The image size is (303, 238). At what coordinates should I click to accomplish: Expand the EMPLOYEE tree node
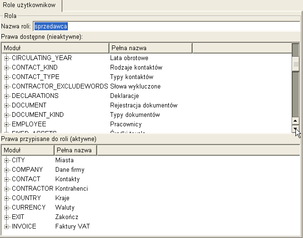(6, 124)
